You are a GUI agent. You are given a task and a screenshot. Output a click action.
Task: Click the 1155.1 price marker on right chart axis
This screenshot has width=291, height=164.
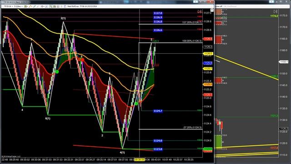[284, 61]
